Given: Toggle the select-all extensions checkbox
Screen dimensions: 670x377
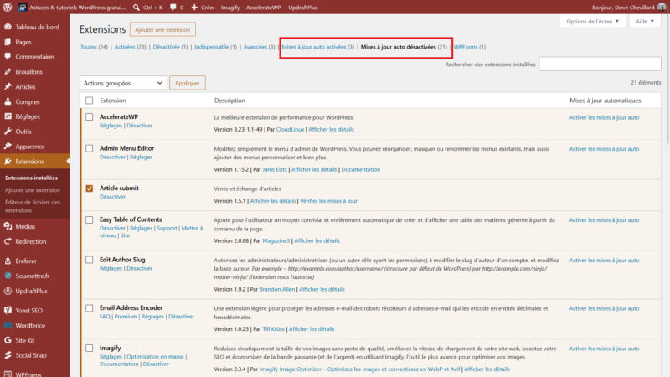Looking at the screenshot, I should coord(90,101).
